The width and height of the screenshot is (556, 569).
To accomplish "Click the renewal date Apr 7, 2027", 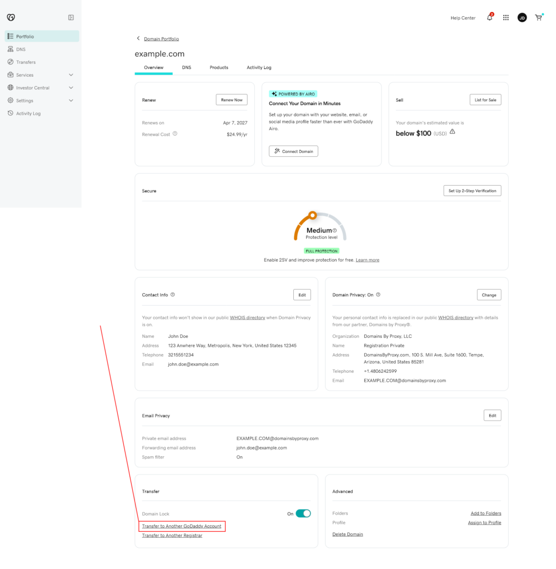I will tap(235, 123).
